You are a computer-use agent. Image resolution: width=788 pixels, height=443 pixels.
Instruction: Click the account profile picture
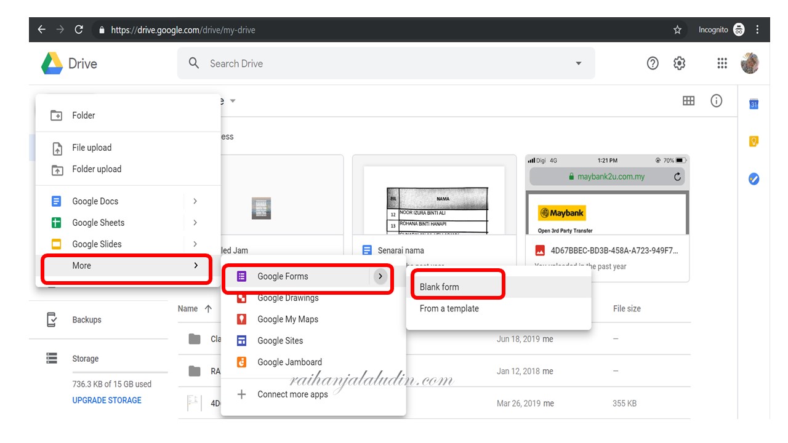pos(750,63)
